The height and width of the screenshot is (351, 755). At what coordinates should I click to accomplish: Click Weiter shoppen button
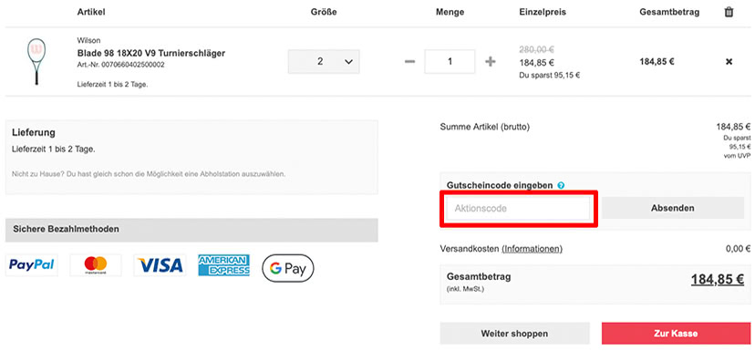click(x=514, y=333)
